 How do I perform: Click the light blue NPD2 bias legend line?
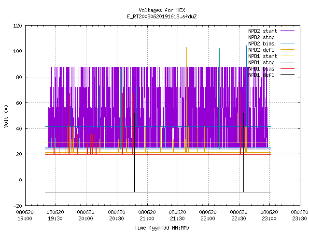click(287, 43)
